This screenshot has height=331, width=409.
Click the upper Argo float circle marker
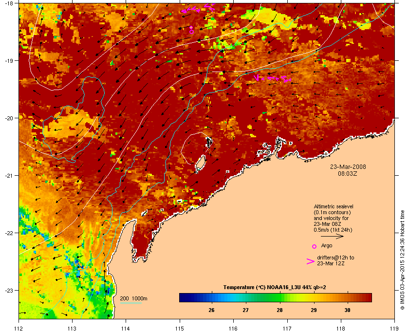(x=191, y=27)
